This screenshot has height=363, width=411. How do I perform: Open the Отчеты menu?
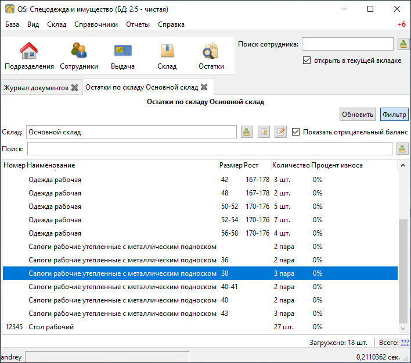pyautogui.click(x=138, y=24)
